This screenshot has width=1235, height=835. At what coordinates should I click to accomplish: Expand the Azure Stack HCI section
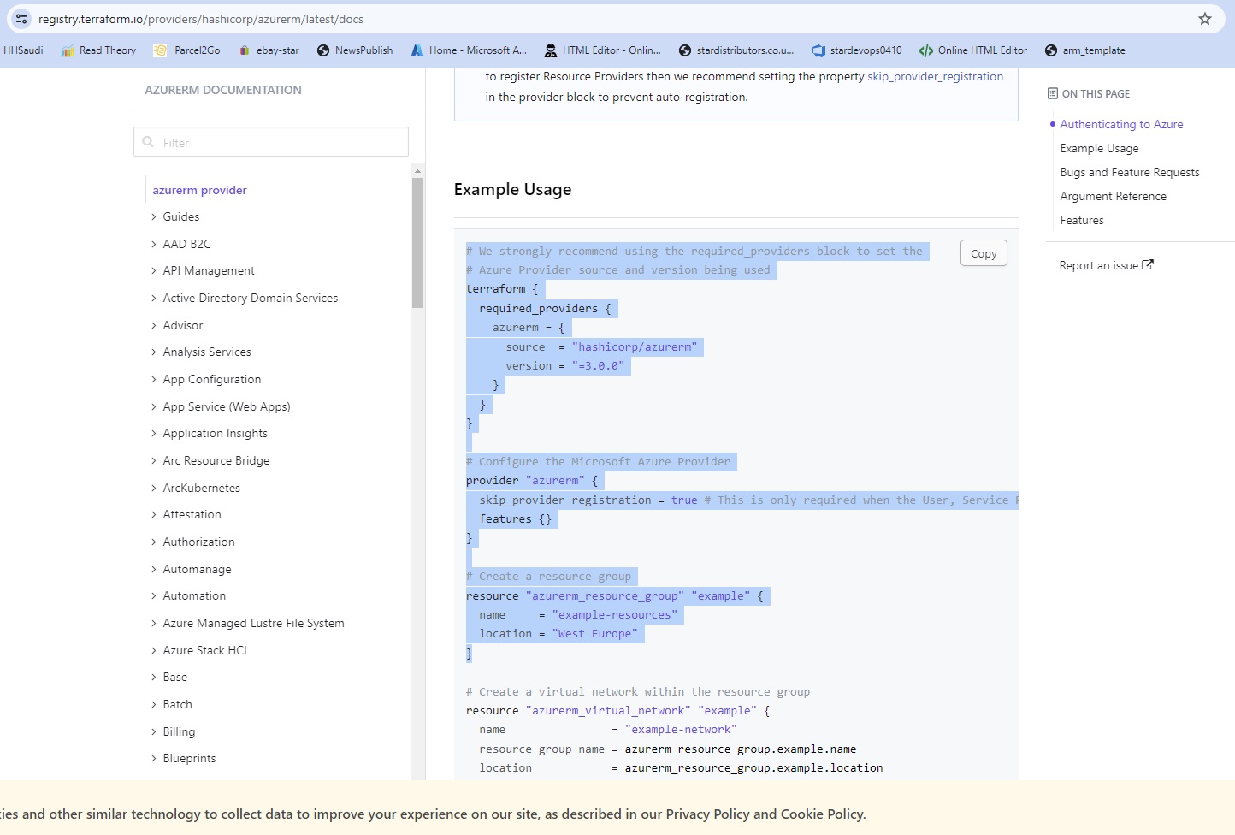tap(154, 650)
